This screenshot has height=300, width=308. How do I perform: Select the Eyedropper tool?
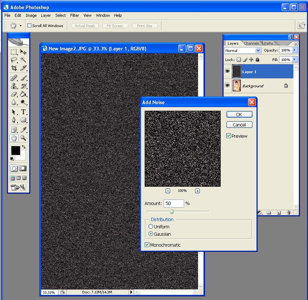[x=23, y=129]
